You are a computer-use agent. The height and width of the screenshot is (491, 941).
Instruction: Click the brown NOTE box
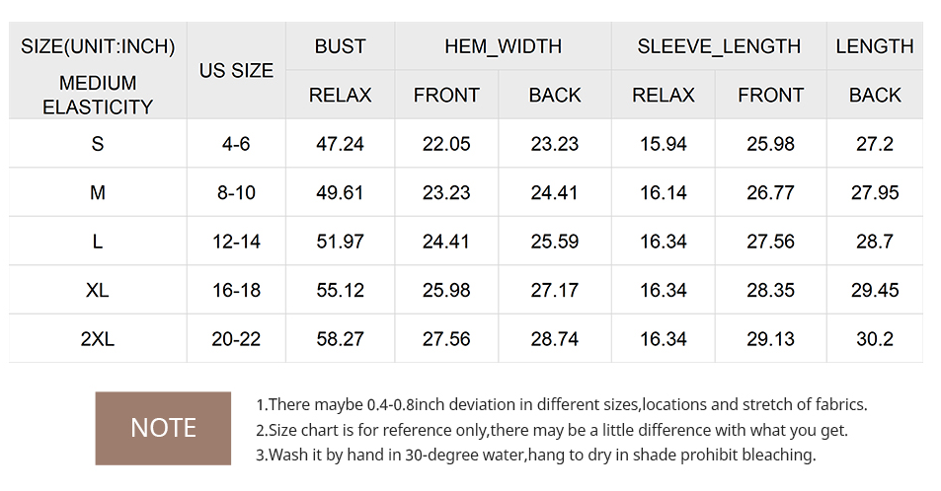(x=163, y=428)
